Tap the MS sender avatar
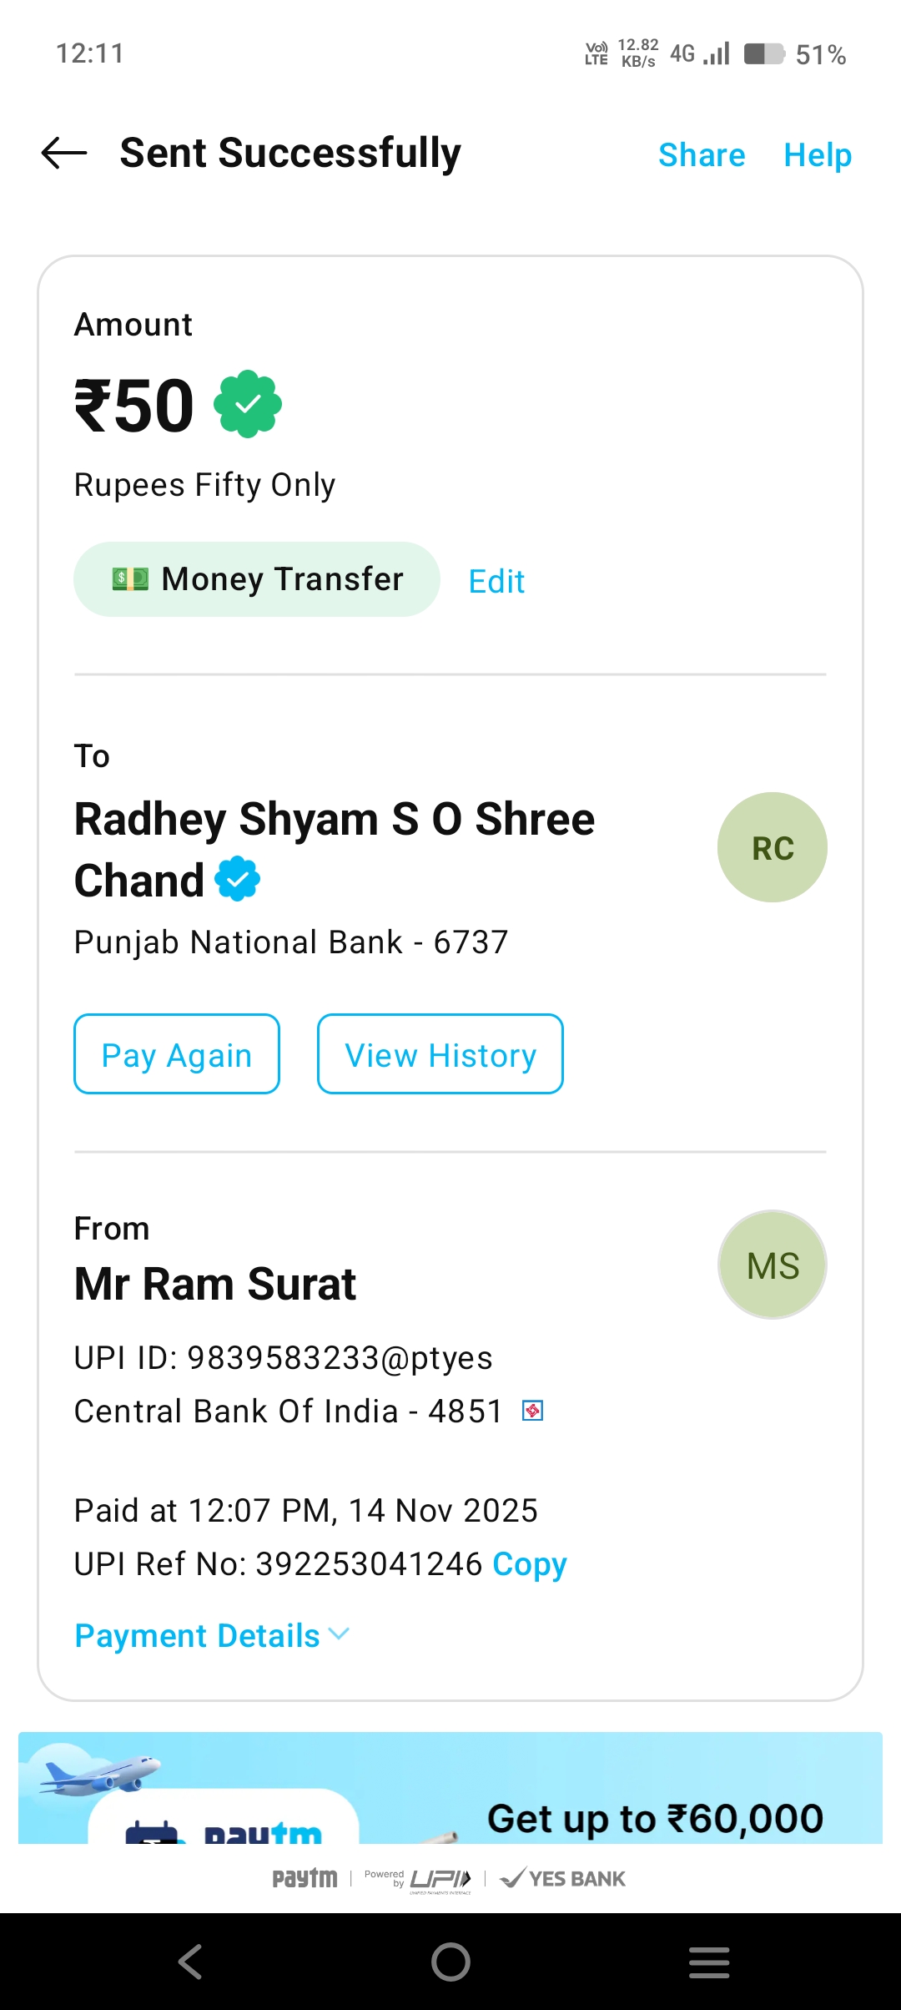Image resolution: width=901 pixels, height=2010 pixels. pos(772,1265)
